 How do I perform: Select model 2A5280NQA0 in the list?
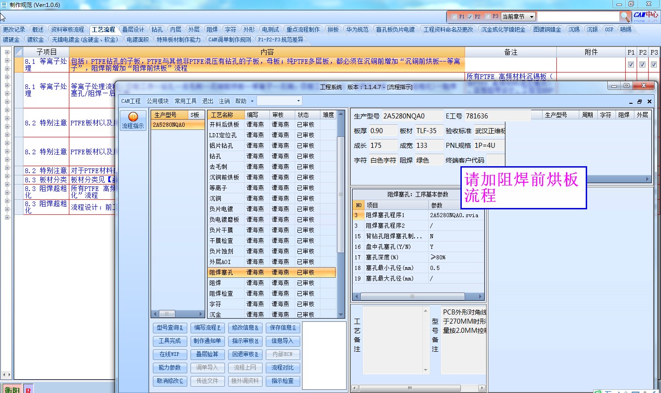[x=178, y=125]
